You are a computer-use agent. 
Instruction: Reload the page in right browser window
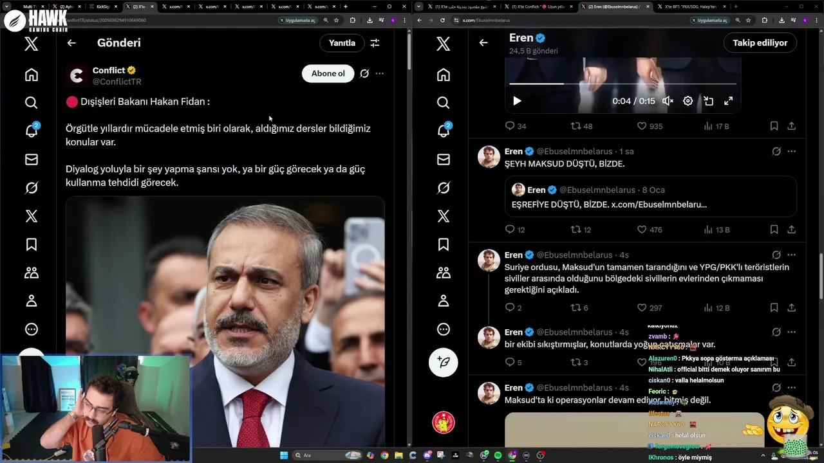442,20
